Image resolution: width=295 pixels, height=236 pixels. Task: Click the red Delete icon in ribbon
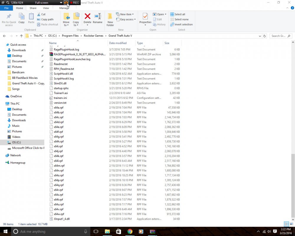87,16
